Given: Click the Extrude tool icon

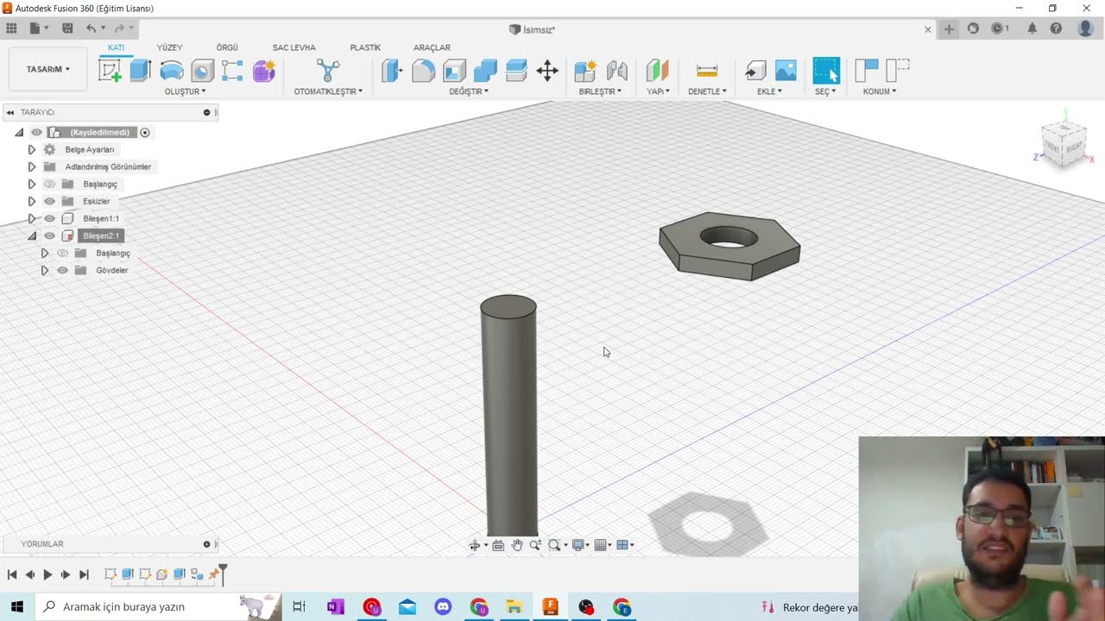Looking at the screenshot, I should click(141, 71).
